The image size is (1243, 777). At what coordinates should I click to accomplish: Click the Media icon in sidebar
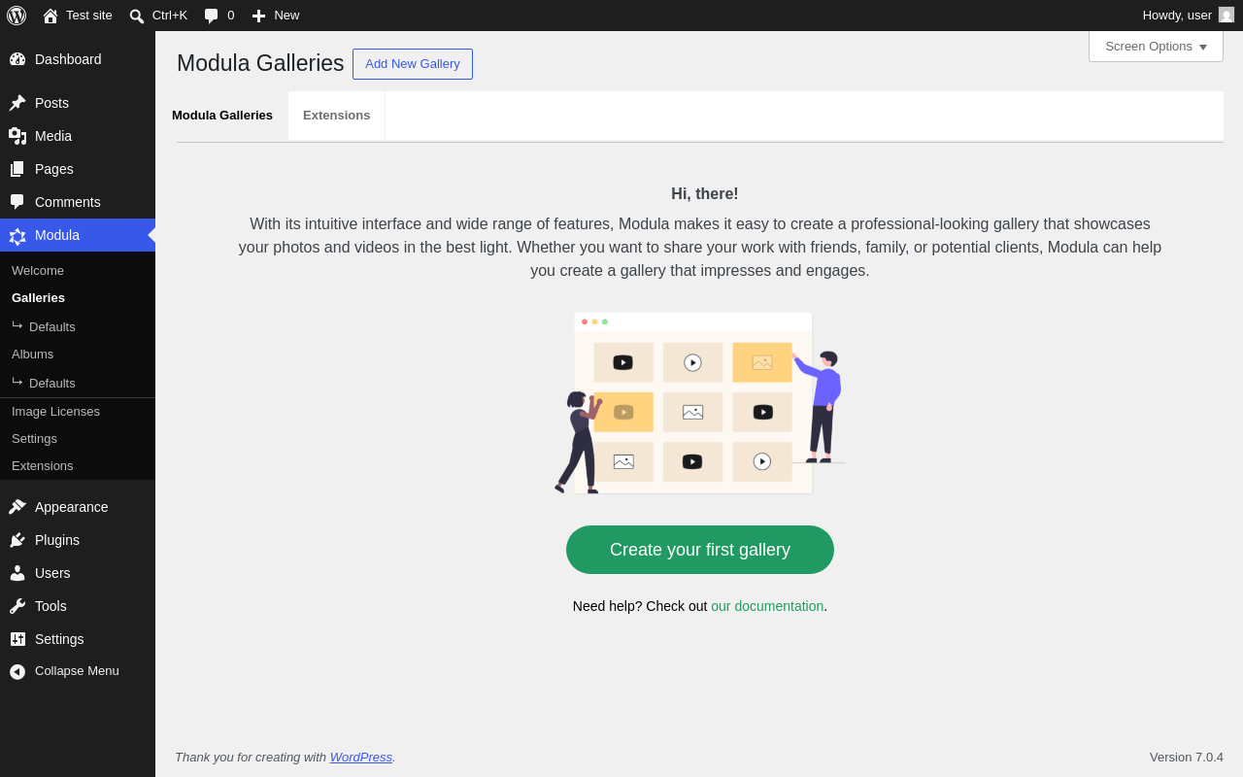17,136
